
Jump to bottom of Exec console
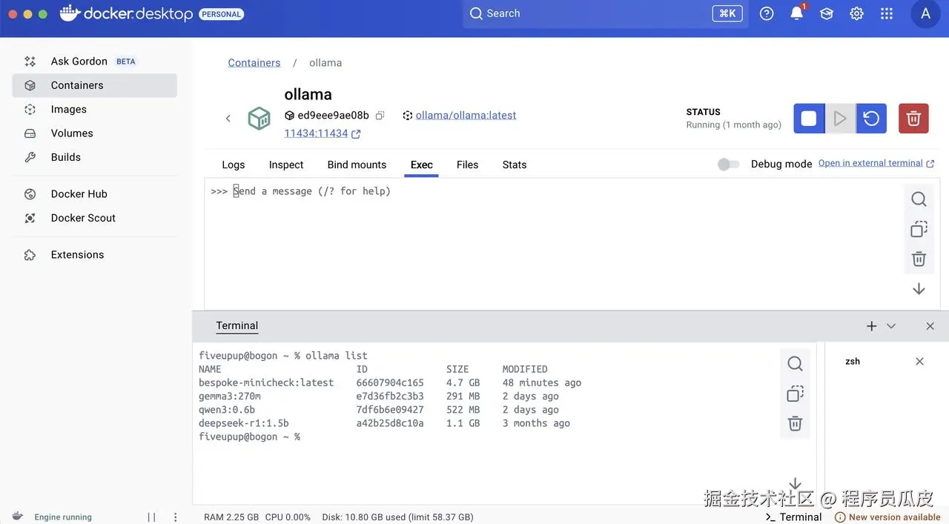919,289
